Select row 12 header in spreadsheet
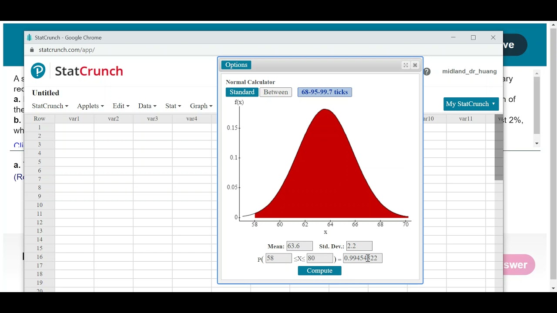Viewport: 557px width, 313px height. point(40,222)
